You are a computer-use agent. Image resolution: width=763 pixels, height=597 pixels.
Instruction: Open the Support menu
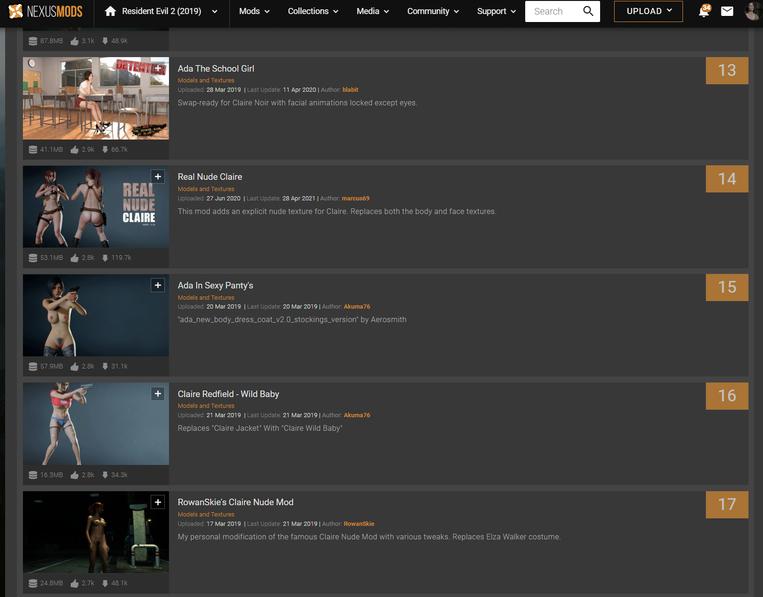[x=496, y=11]
